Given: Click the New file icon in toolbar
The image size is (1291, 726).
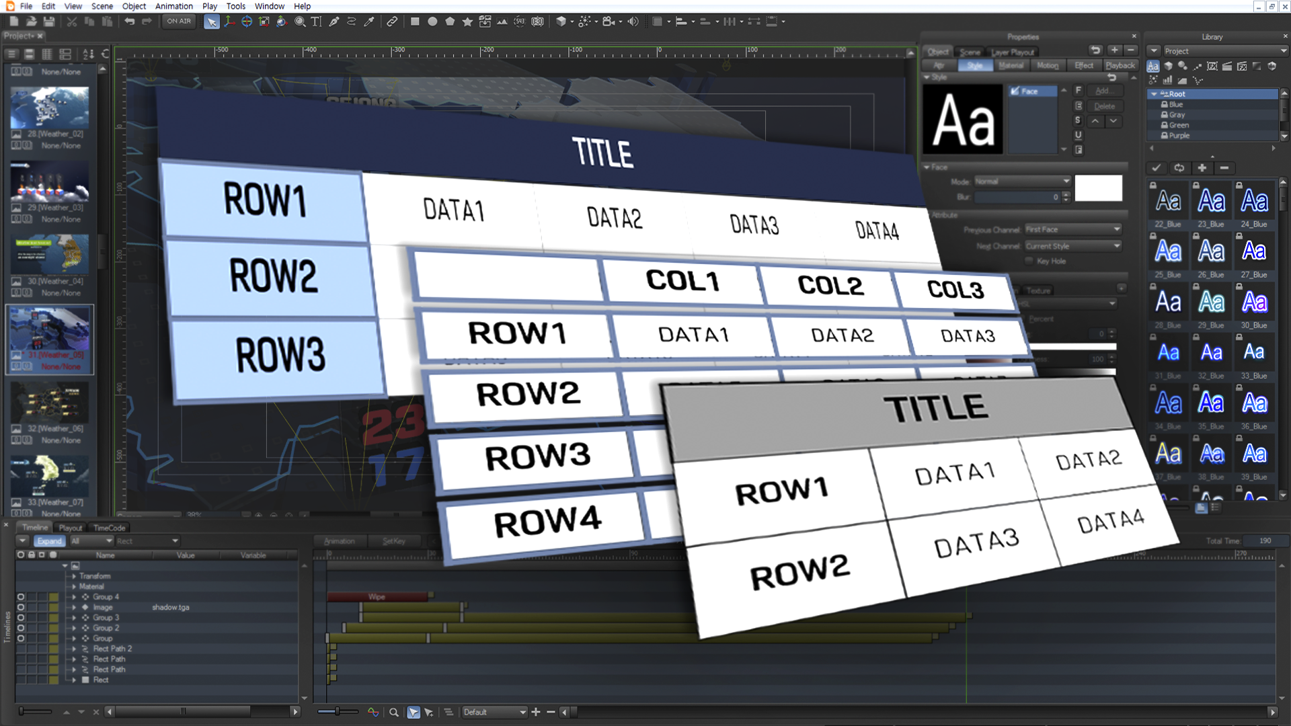Looking at the screenshot, I should [x=13, y=22].
